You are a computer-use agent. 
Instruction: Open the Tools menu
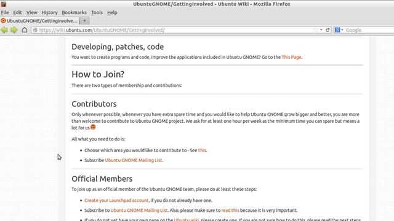point(97,12)
